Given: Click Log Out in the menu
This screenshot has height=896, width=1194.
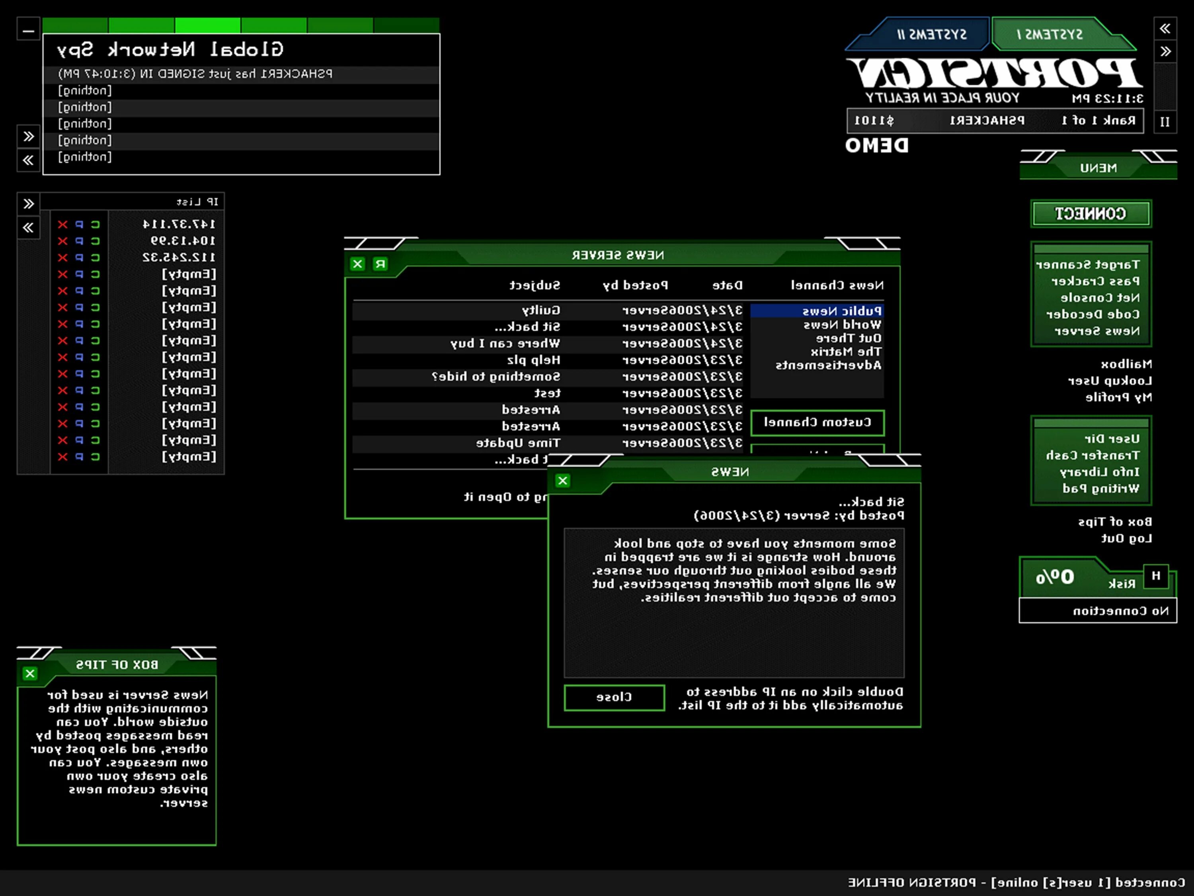Looking at the screenshot, I should tap(1126, 538).
